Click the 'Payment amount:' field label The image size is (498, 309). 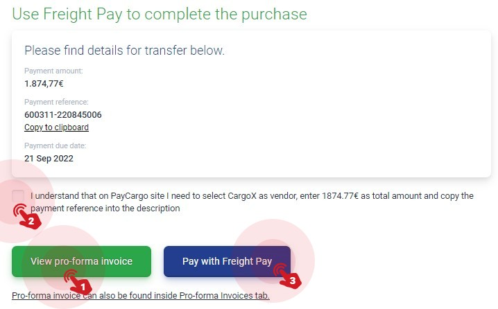(x=53, y=71)
